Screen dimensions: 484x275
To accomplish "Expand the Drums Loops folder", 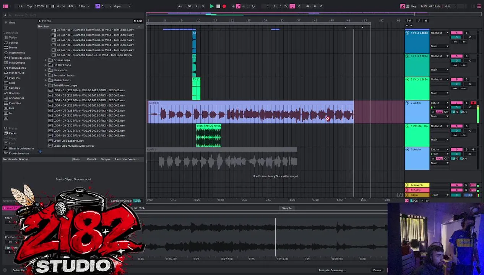I will coord(46,60).
